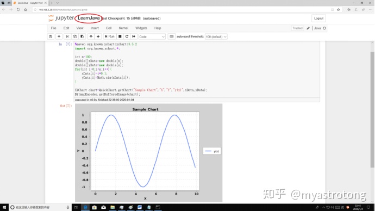The image size is (375, 211).
Task: Add page to favorites with star icon
Action: click(339, 10)
